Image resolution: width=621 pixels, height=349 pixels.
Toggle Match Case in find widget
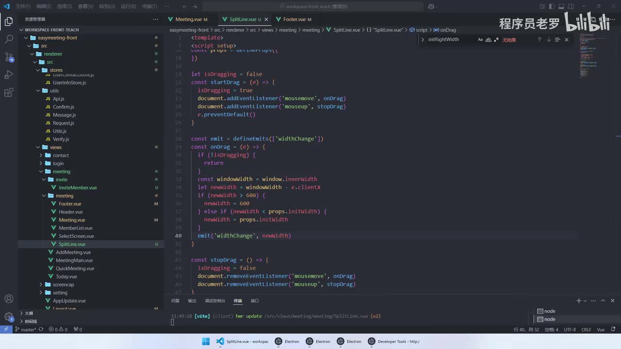(x=480, y=40)
